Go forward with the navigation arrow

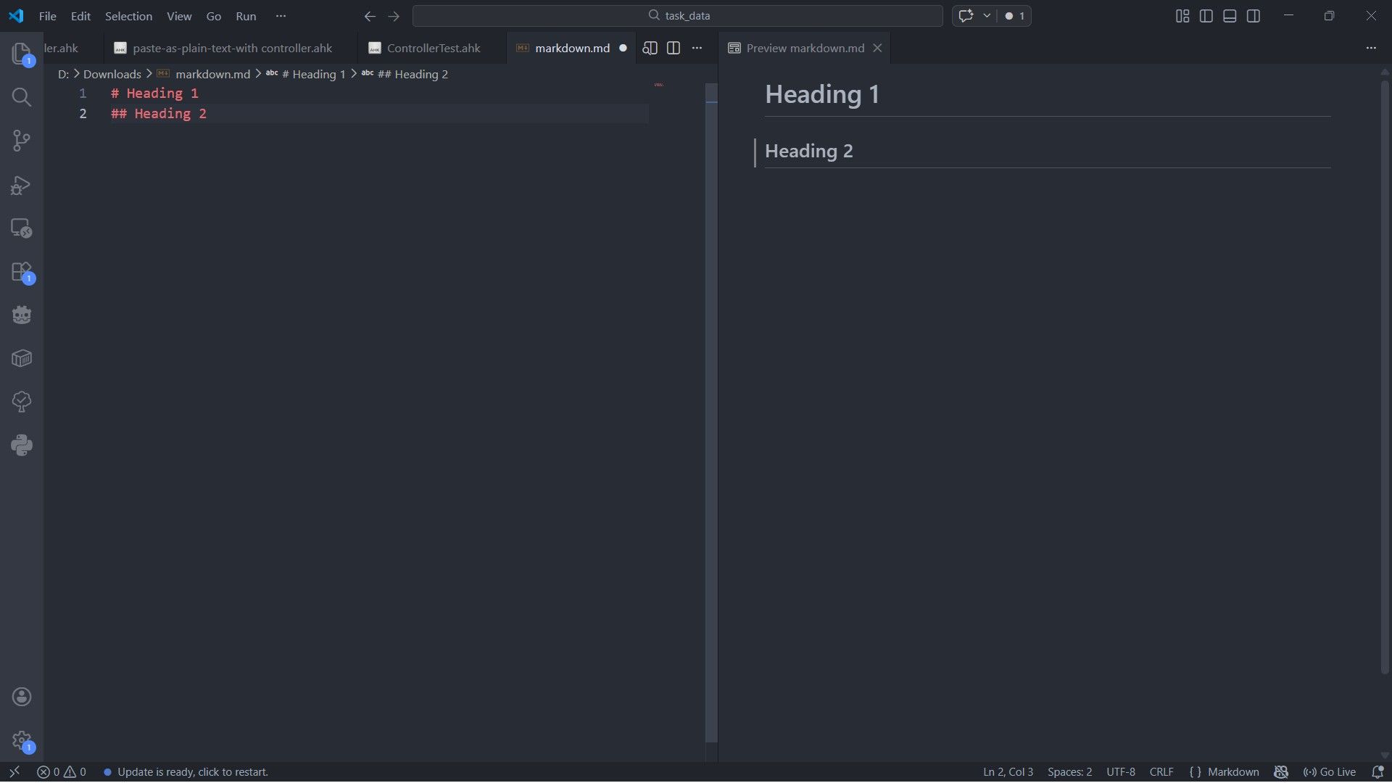click(x=394, y=16)
